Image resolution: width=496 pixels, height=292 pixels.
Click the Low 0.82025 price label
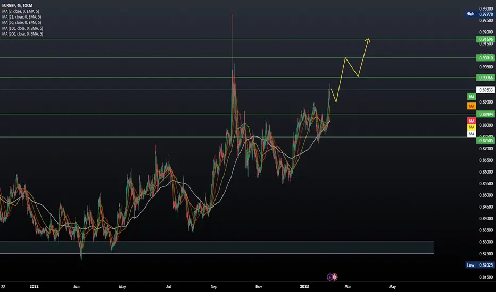click(479, 265)
